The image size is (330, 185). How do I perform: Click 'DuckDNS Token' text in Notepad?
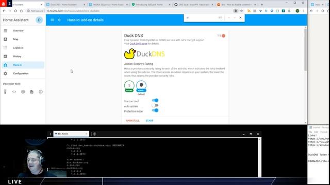[x=318, y=155]
